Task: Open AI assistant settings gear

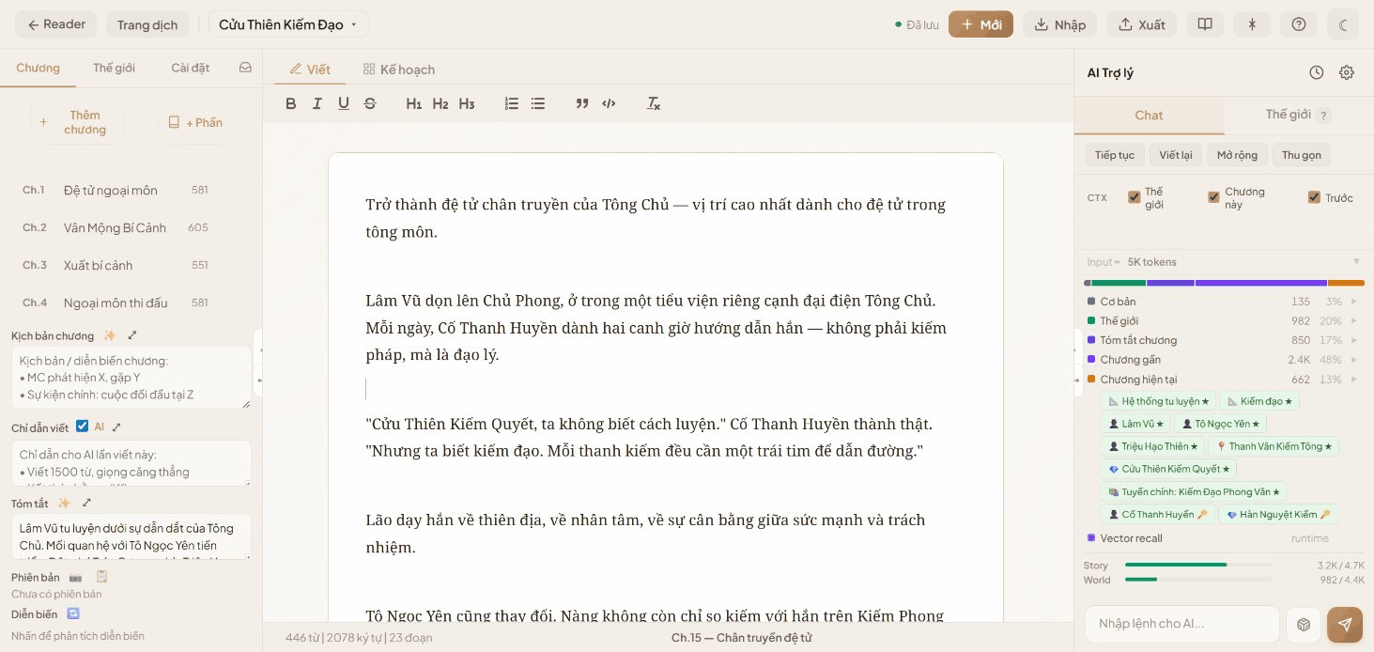Action: click(x=1347, y=71)
